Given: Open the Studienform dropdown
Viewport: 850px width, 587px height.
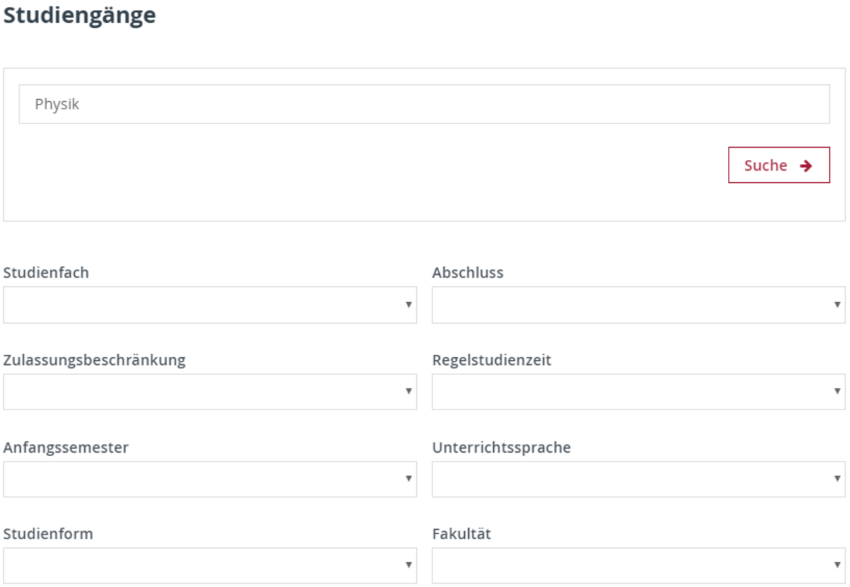Looking at the screenshot, I should [209, 565].
